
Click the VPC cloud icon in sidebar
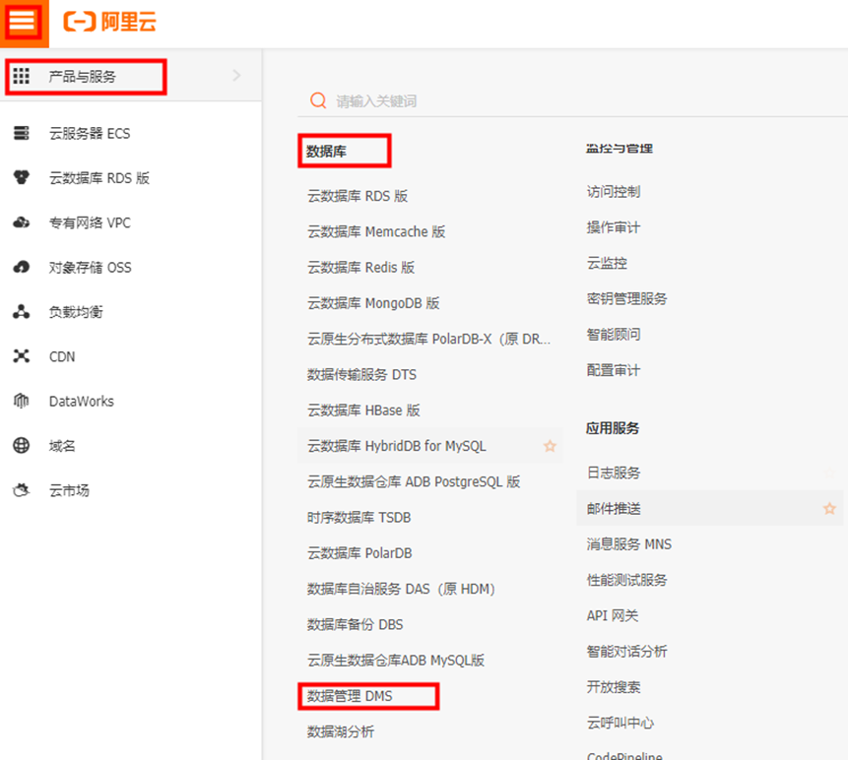(21, 222)
